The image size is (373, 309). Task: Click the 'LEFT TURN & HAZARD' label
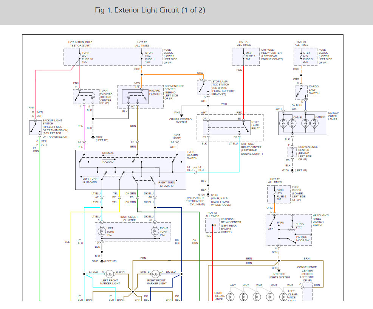pos(90,180)
